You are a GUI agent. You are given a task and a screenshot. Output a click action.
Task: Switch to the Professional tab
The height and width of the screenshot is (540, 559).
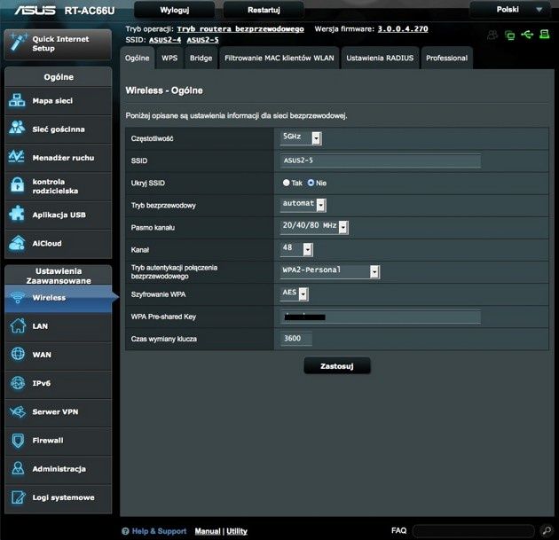(x=446, y=58)
